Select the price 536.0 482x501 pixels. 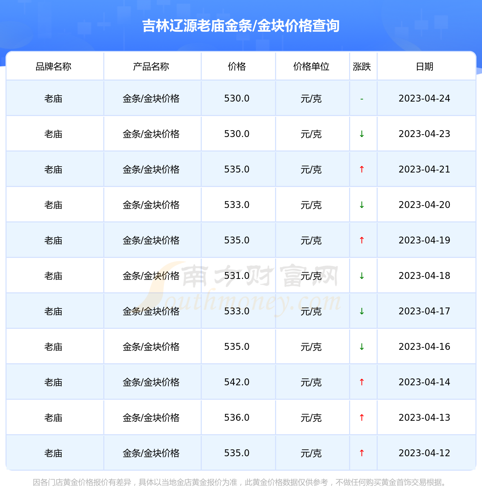tap(237, 418)
